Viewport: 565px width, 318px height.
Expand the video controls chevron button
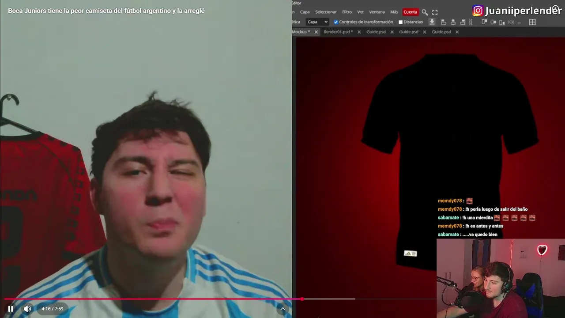pos(282,309)
